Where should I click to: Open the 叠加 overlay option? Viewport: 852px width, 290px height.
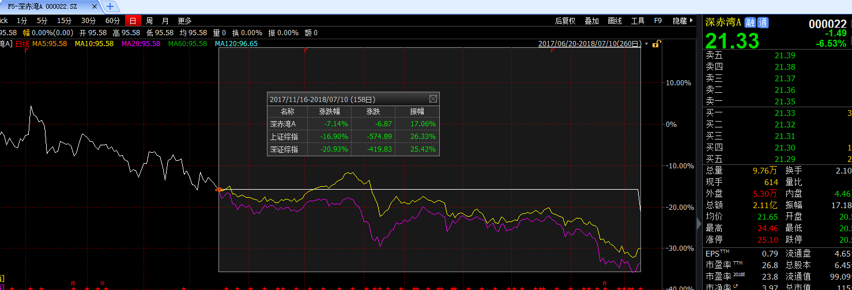coord(592,21)
